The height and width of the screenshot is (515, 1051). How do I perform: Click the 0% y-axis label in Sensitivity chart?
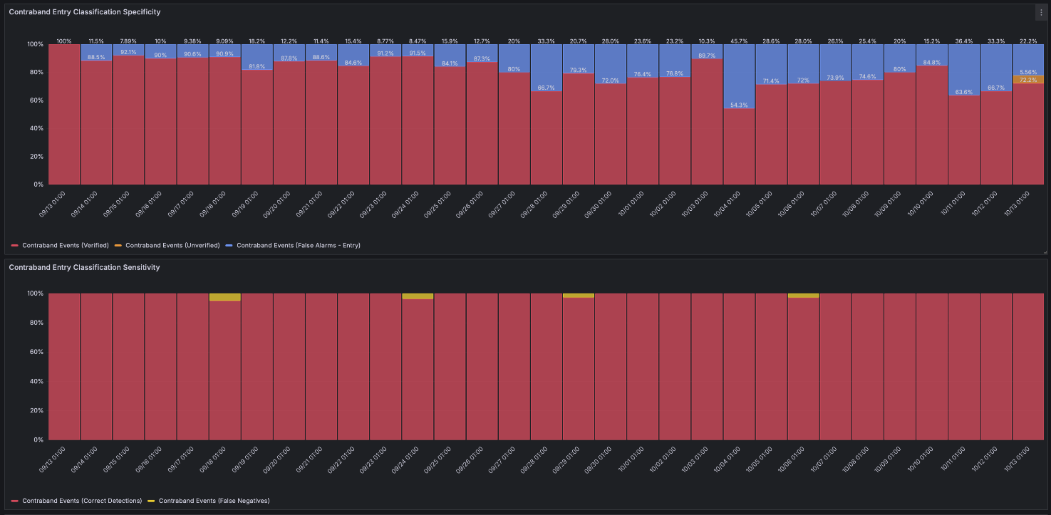click(38, 439)
